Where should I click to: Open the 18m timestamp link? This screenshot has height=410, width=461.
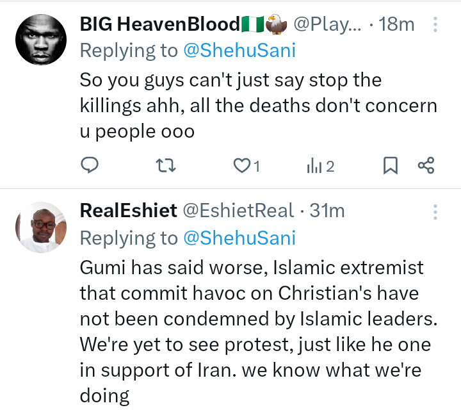397,25
